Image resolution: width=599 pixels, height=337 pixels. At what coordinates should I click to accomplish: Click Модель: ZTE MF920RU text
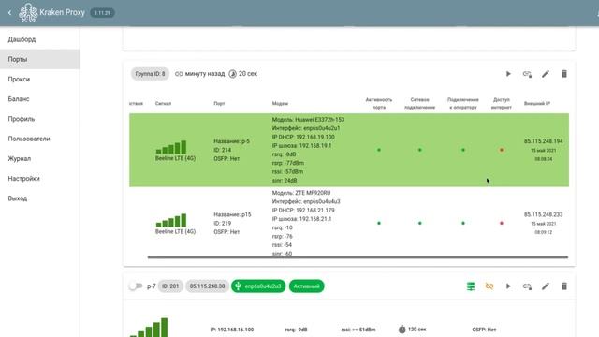click(x=301, y=193)
